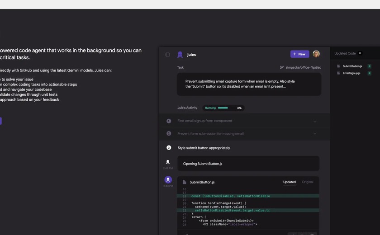Click the step 1 number circle
Image resolution: width=380 pixels, height=235 pixels.
click(x=169, y=121)
